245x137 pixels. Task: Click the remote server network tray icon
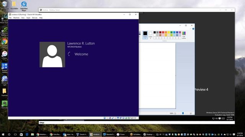[214, 118]
